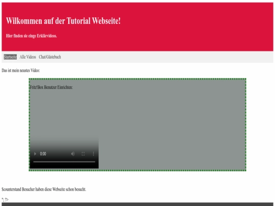This screenshot has height=206, width=275.
Task: Click the video 0:00 time display
Action: [x=43, y=154]
